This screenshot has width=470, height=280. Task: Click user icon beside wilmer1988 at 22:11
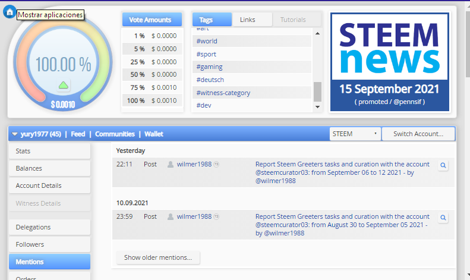coord(171,164)
